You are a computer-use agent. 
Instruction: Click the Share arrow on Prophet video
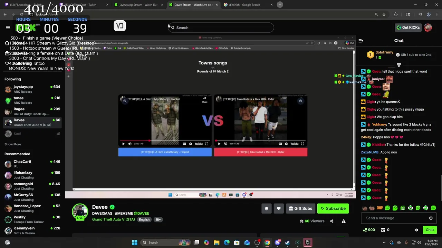(204, 100)
